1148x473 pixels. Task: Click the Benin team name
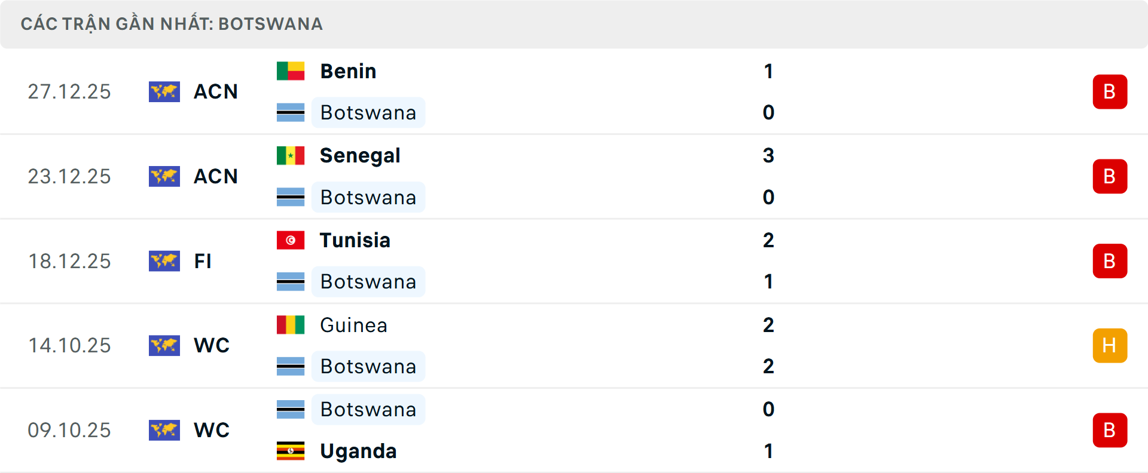coord(347,70)
